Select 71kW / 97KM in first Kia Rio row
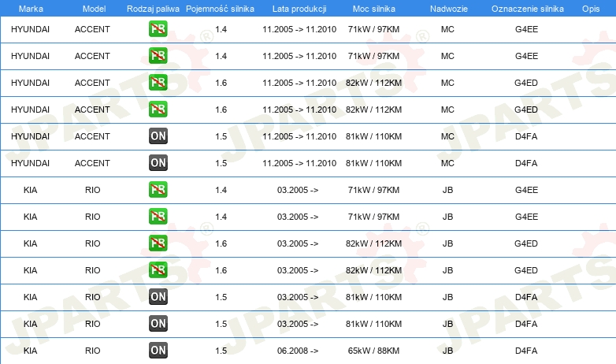 click(373, 190)
